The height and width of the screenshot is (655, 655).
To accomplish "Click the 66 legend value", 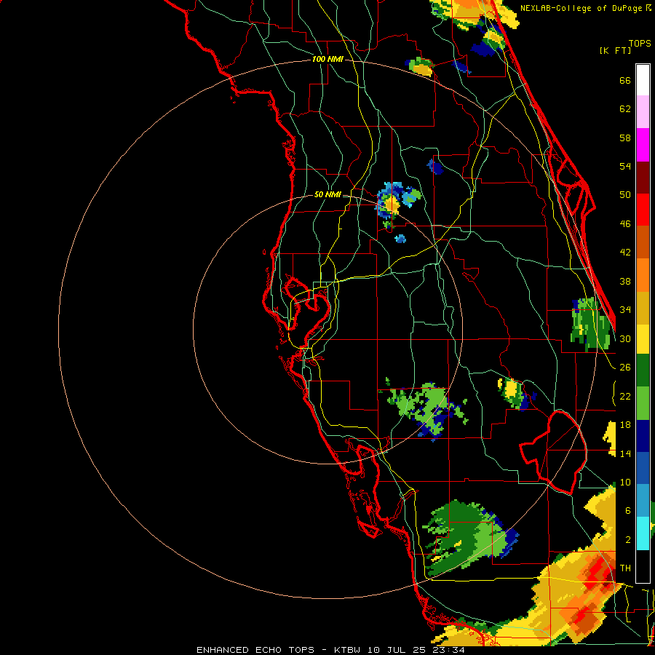I will (625, 81).
